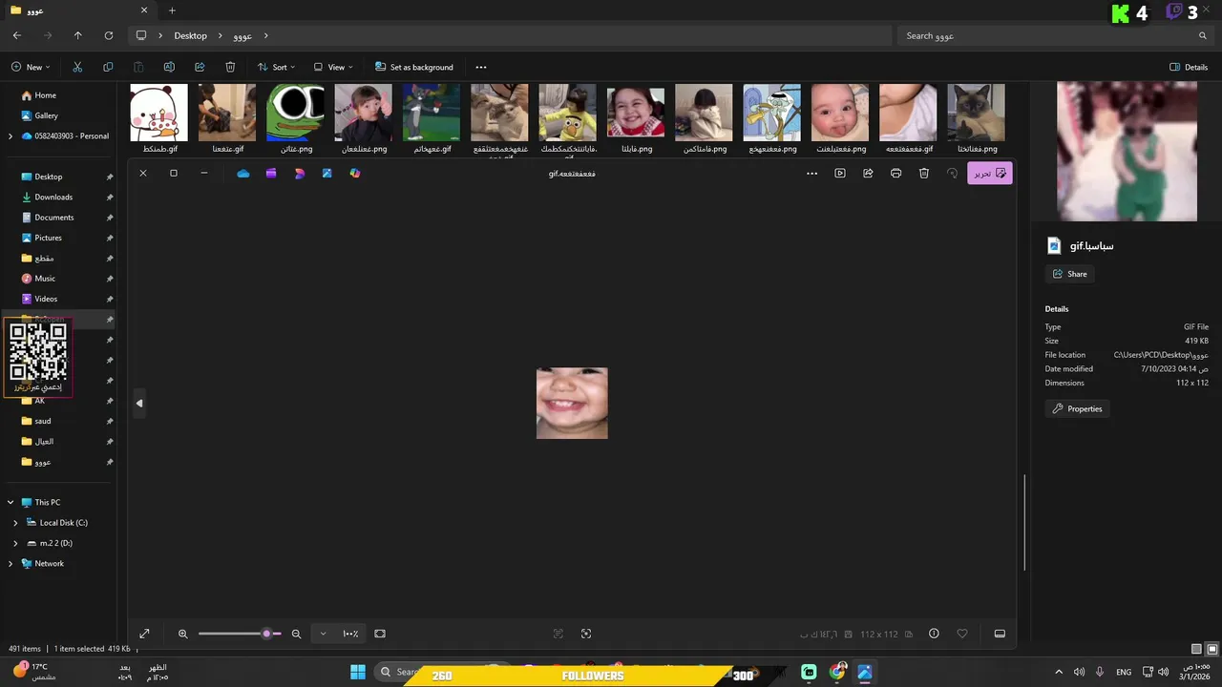Open Properties in Details pane

(x=1077, y=408)
